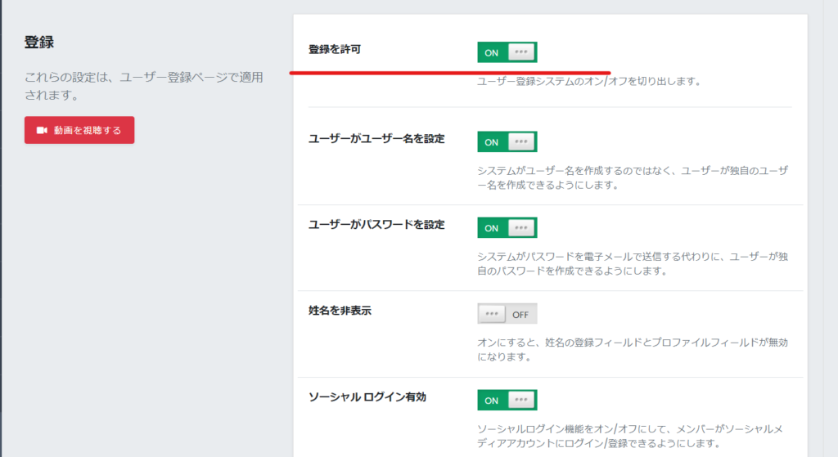838x457 pixels.
Task: Turn off the 登録を許可 switch
Action: 507,52
